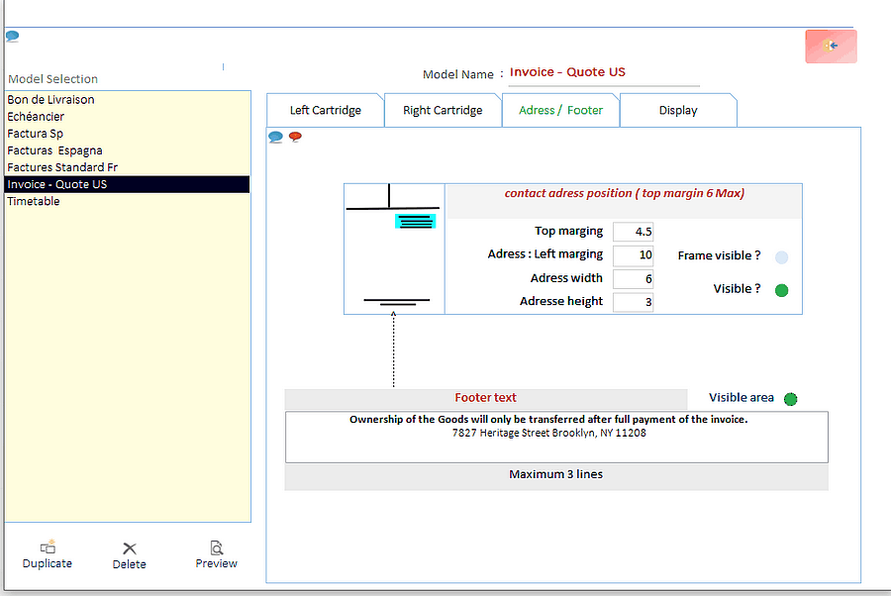Screen dimensions: 891x596
Task: Click the red speech bubble in the tab panel
Action: (295, 137)
